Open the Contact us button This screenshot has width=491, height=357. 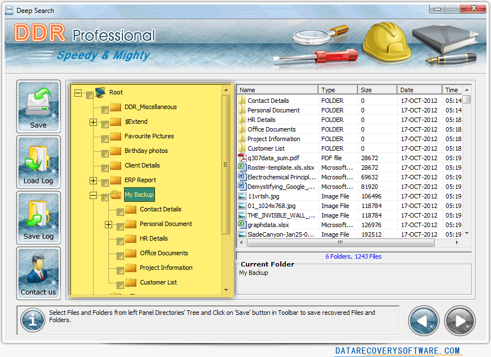coord(38,273)
